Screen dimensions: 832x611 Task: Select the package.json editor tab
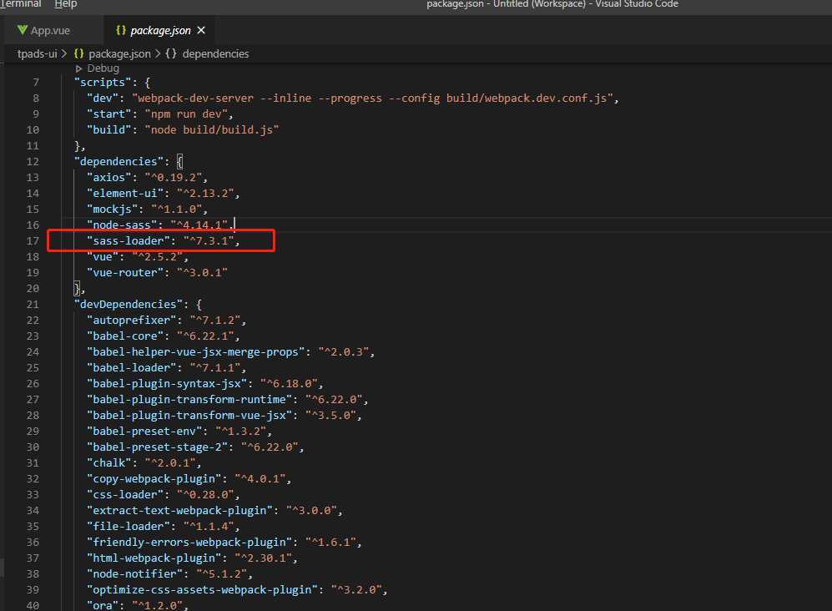point(160,30)
